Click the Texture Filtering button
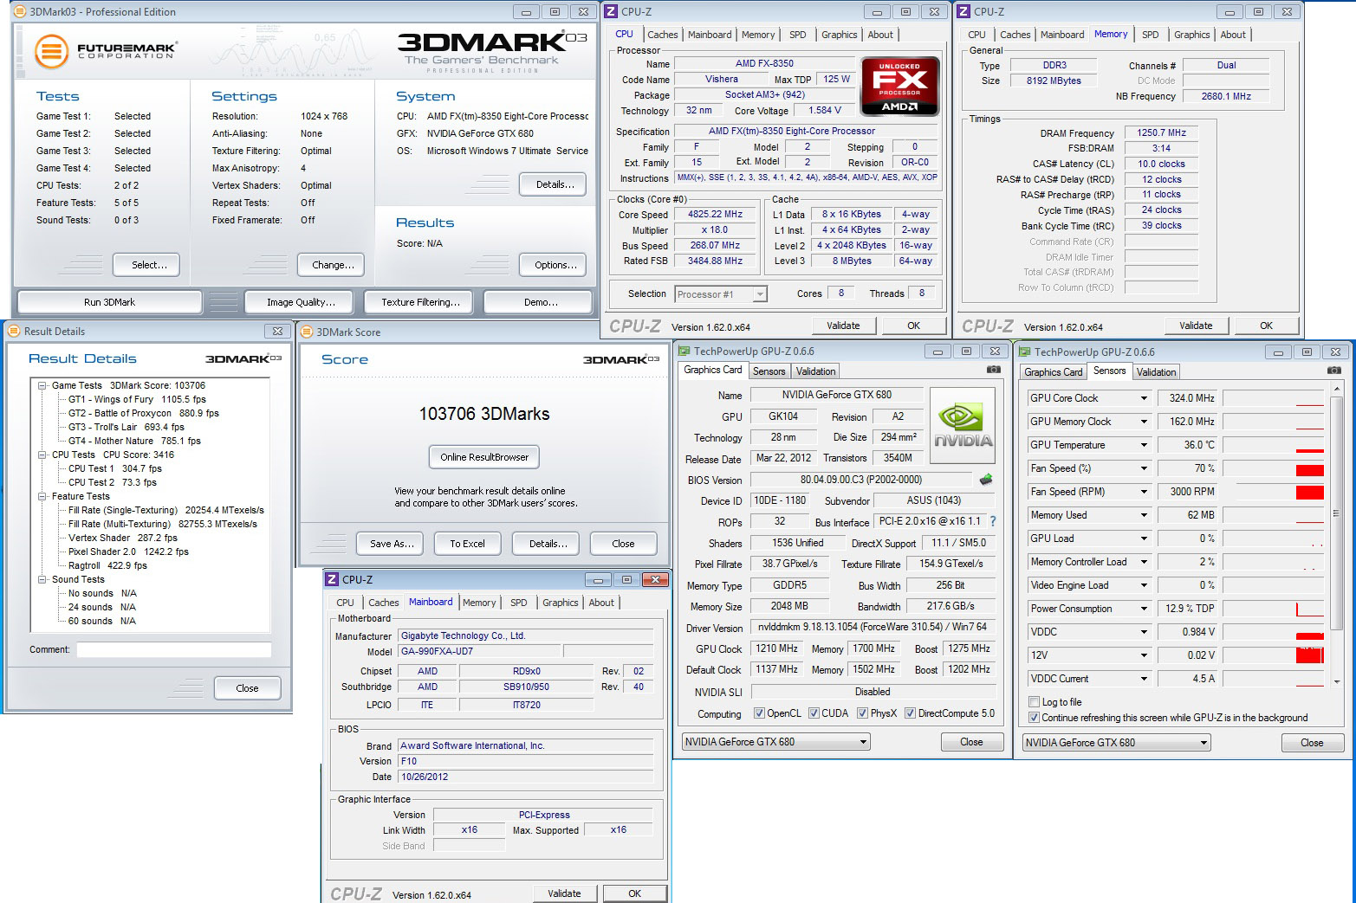 click(x=420, y=302)
